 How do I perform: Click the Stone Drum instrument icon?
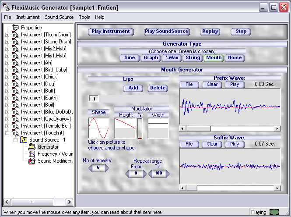point(15,42)
